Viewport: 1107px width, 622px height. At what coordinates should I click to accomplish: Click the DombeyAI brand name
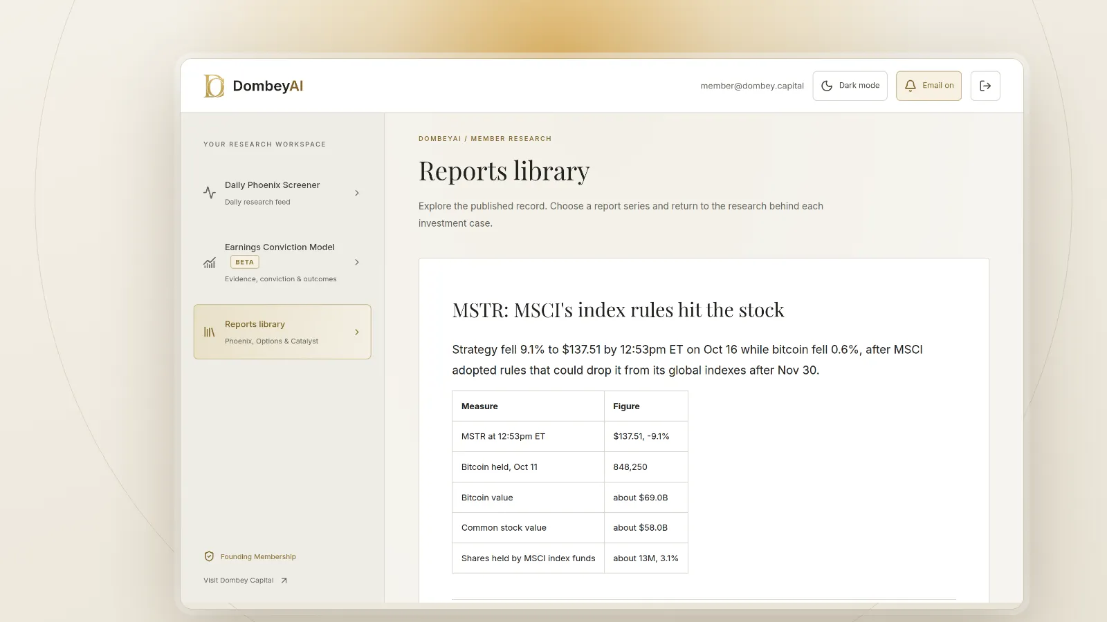[268, 86]
